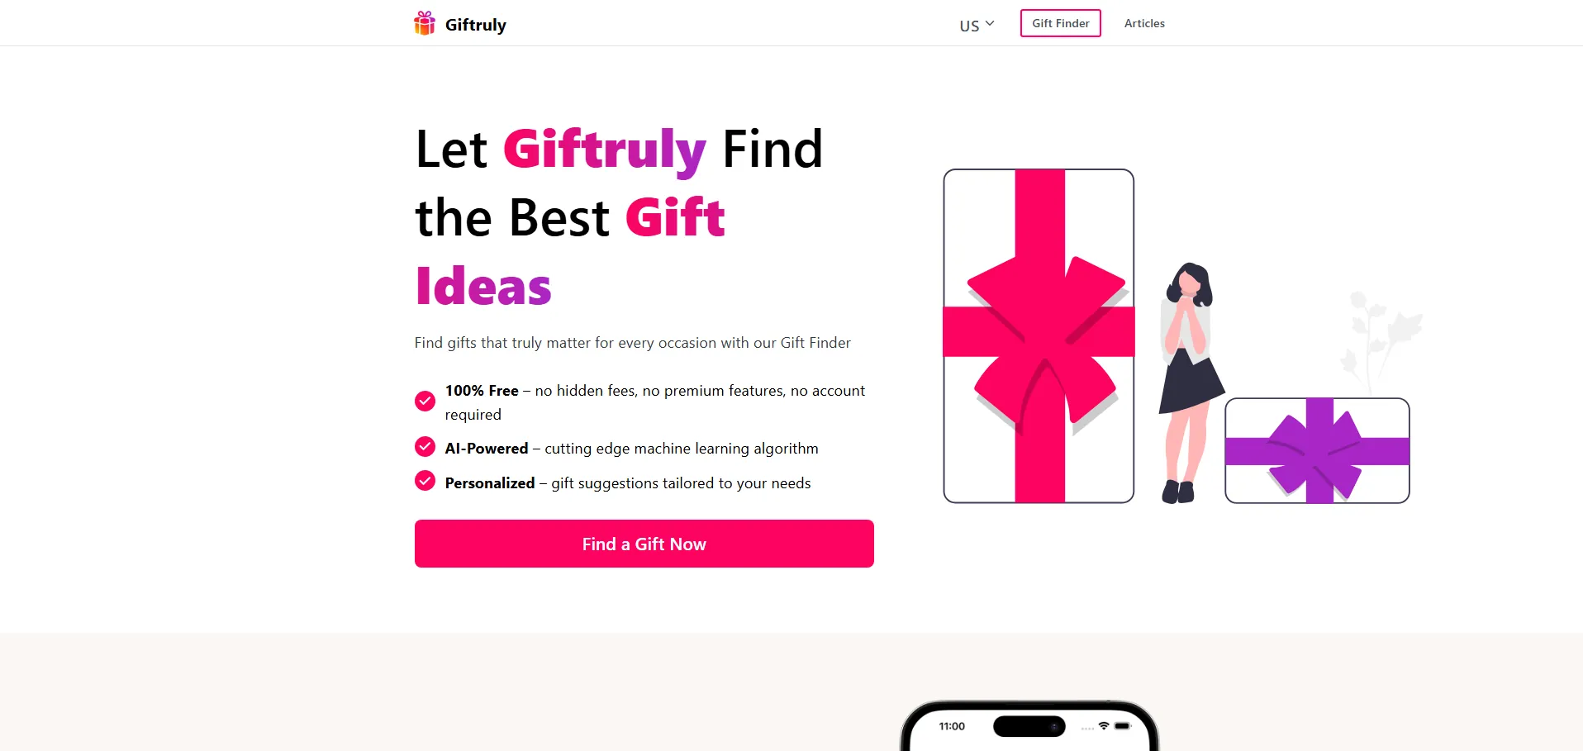Open the Gift Finder page
The height and width of the screenshot is (751, 1583).
(1061, 23)
